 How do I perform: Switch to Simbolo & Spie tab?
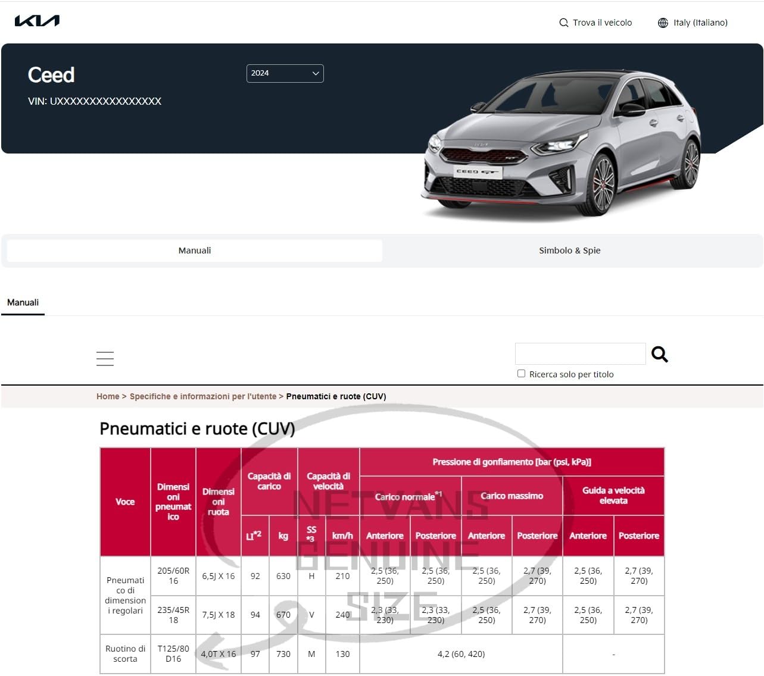pos(570,251)
